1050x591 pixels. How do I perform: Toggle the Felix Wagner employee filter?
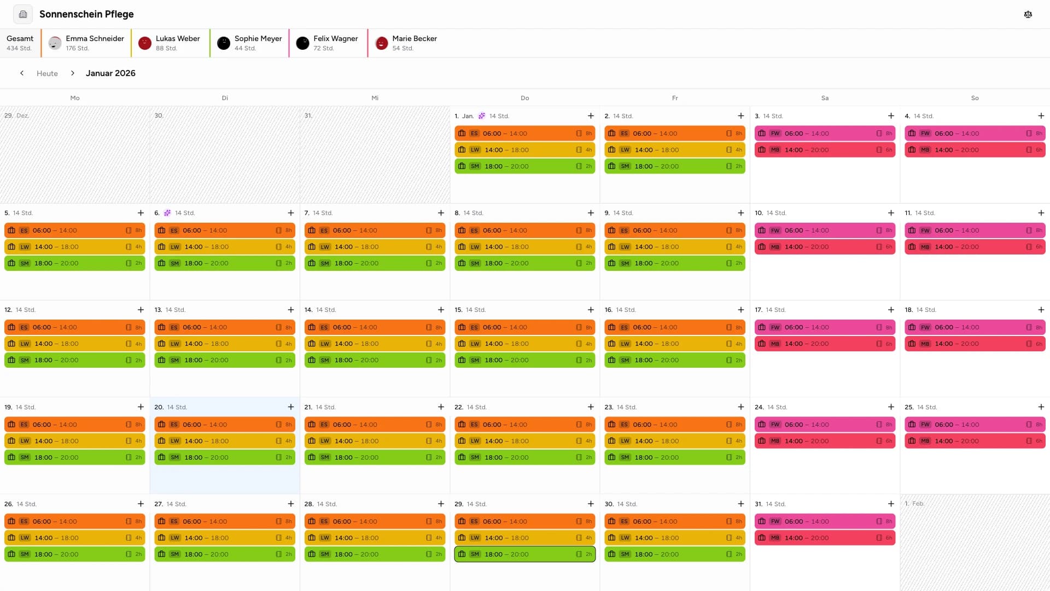[x=328, y=43]
